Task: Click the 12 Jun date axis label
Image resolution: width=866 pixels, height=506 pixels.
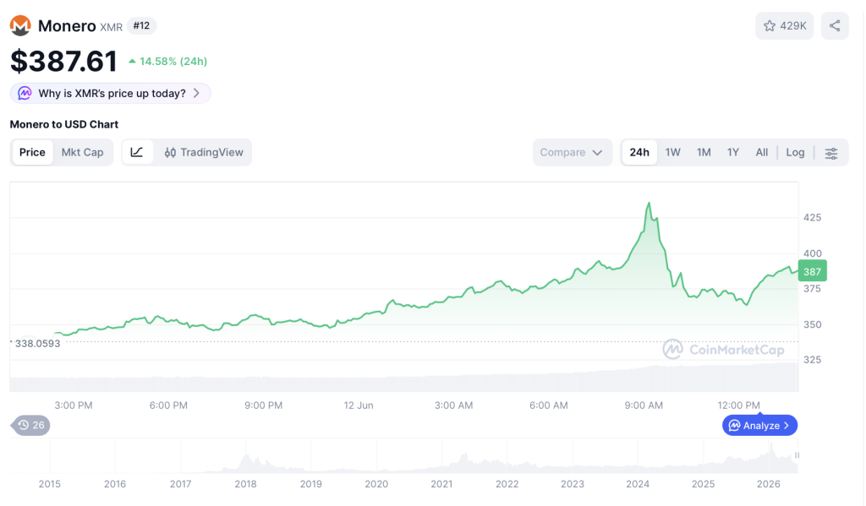Action: (x=359, y=405)
